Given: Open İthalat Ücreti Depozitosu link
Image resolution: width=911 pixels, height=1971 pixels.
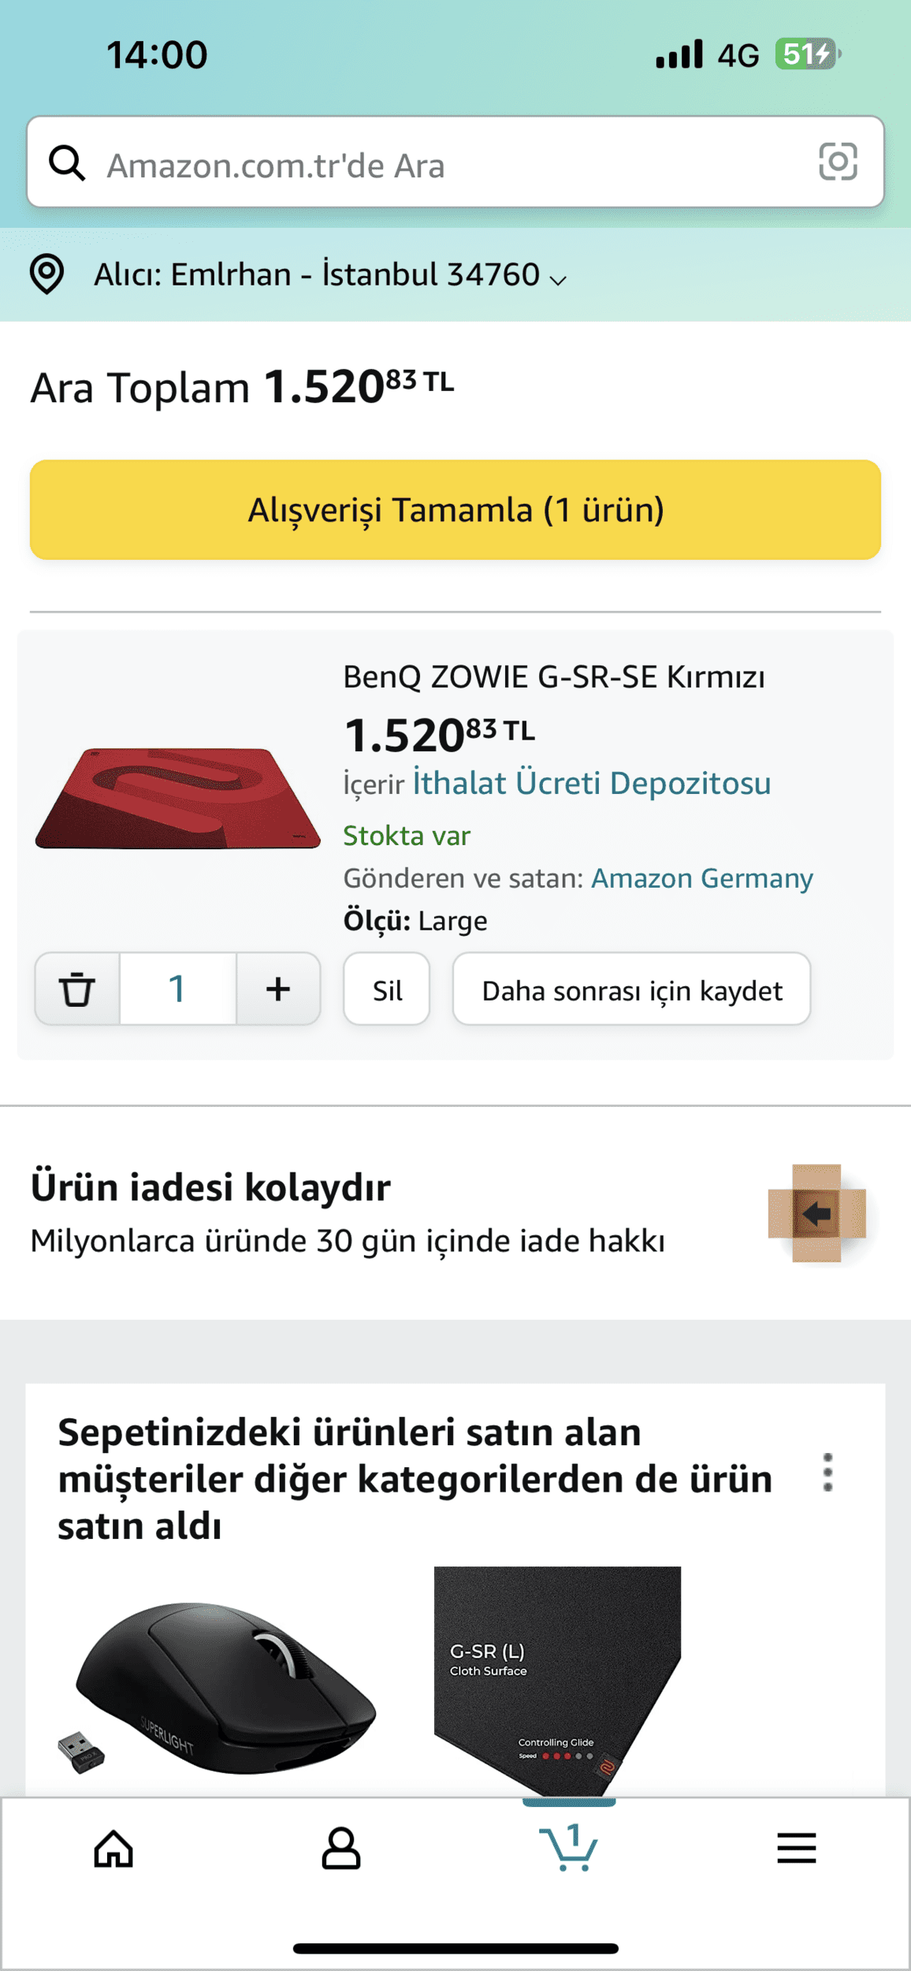Looking at the screenshot, I should click(592, 784).
